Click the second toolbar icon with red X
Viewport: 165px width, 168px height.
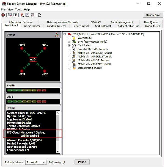[10, 15]
